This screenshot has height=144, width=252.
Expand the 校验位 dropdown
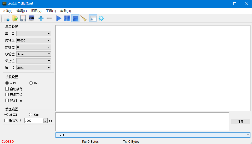pyautogui.click(x=34, y=54)
